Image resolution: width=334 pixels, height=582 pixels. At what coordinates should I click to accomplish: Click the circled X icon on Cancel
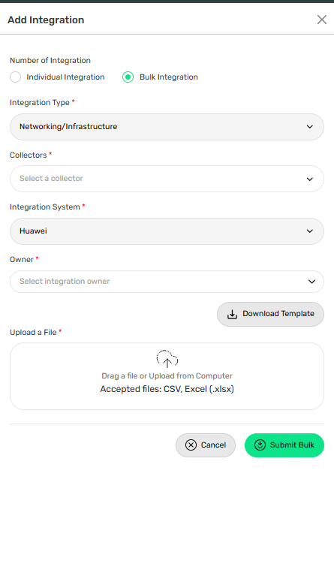(191, 445)
